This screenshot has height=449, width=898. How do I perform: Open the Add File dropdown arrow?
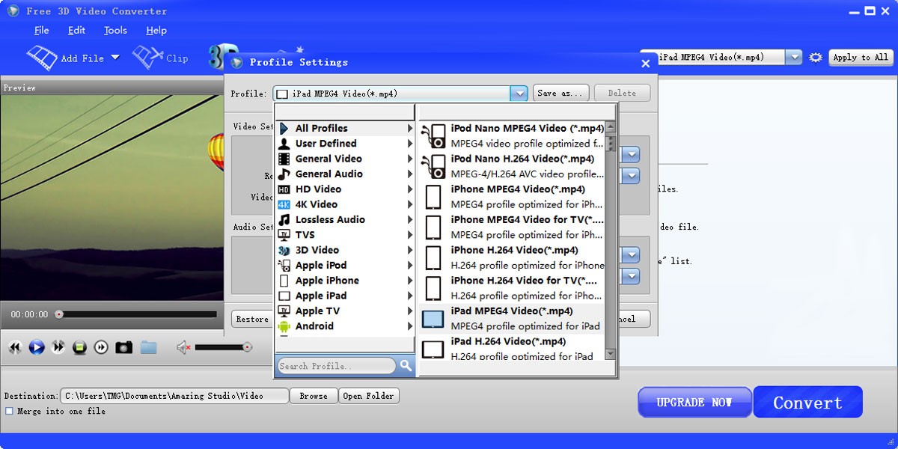(115, 58)
